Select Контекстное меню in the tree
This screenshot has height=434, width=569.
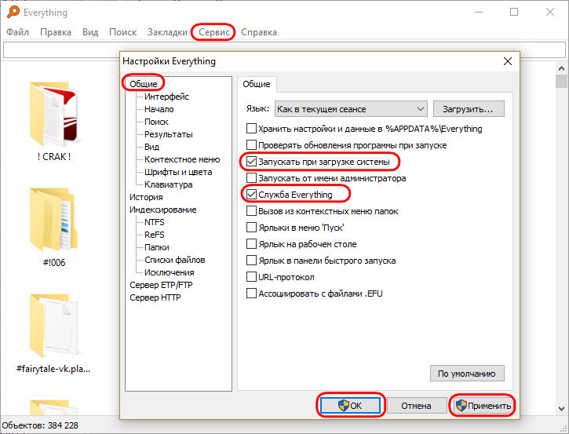(x=182, y=159)
